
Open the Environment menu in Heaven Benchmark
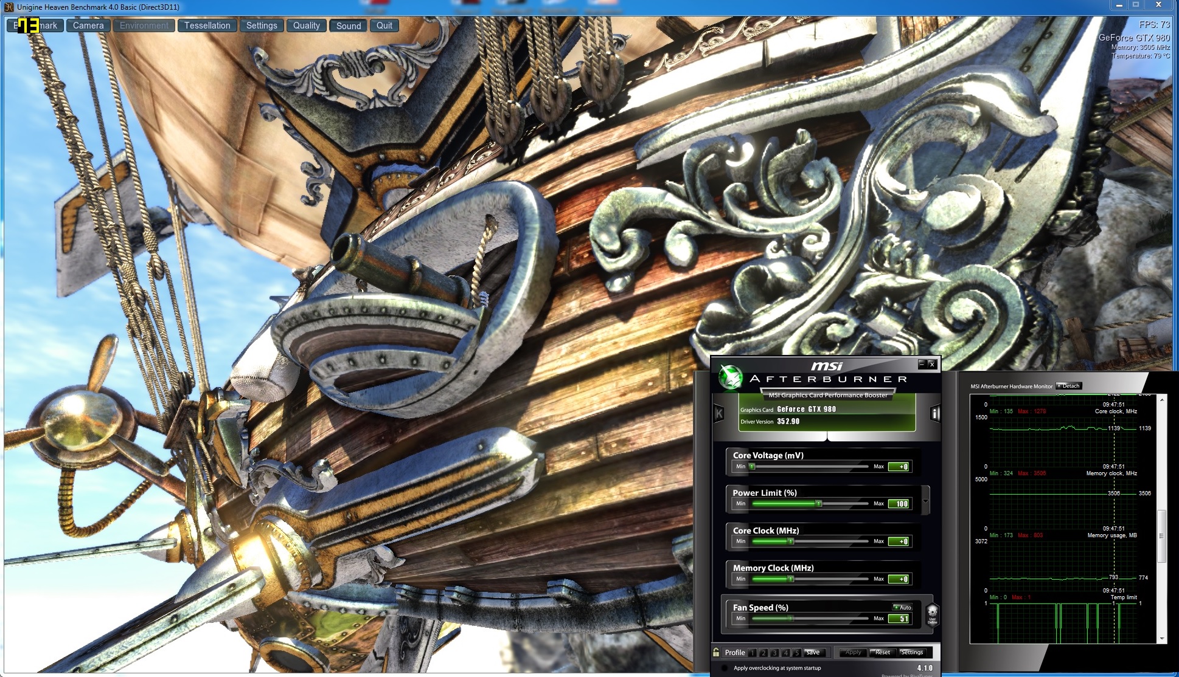pyautogui.click(x=144, y=26)
